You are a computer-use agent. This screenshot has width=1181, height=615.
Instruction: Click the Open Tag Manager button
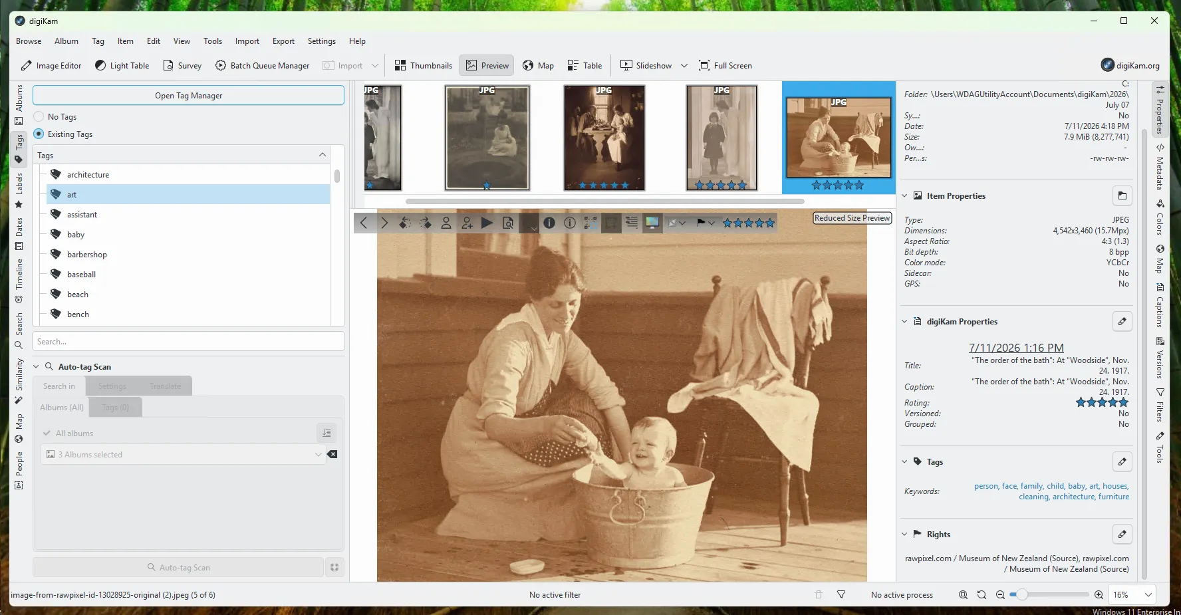coord(188,95)
